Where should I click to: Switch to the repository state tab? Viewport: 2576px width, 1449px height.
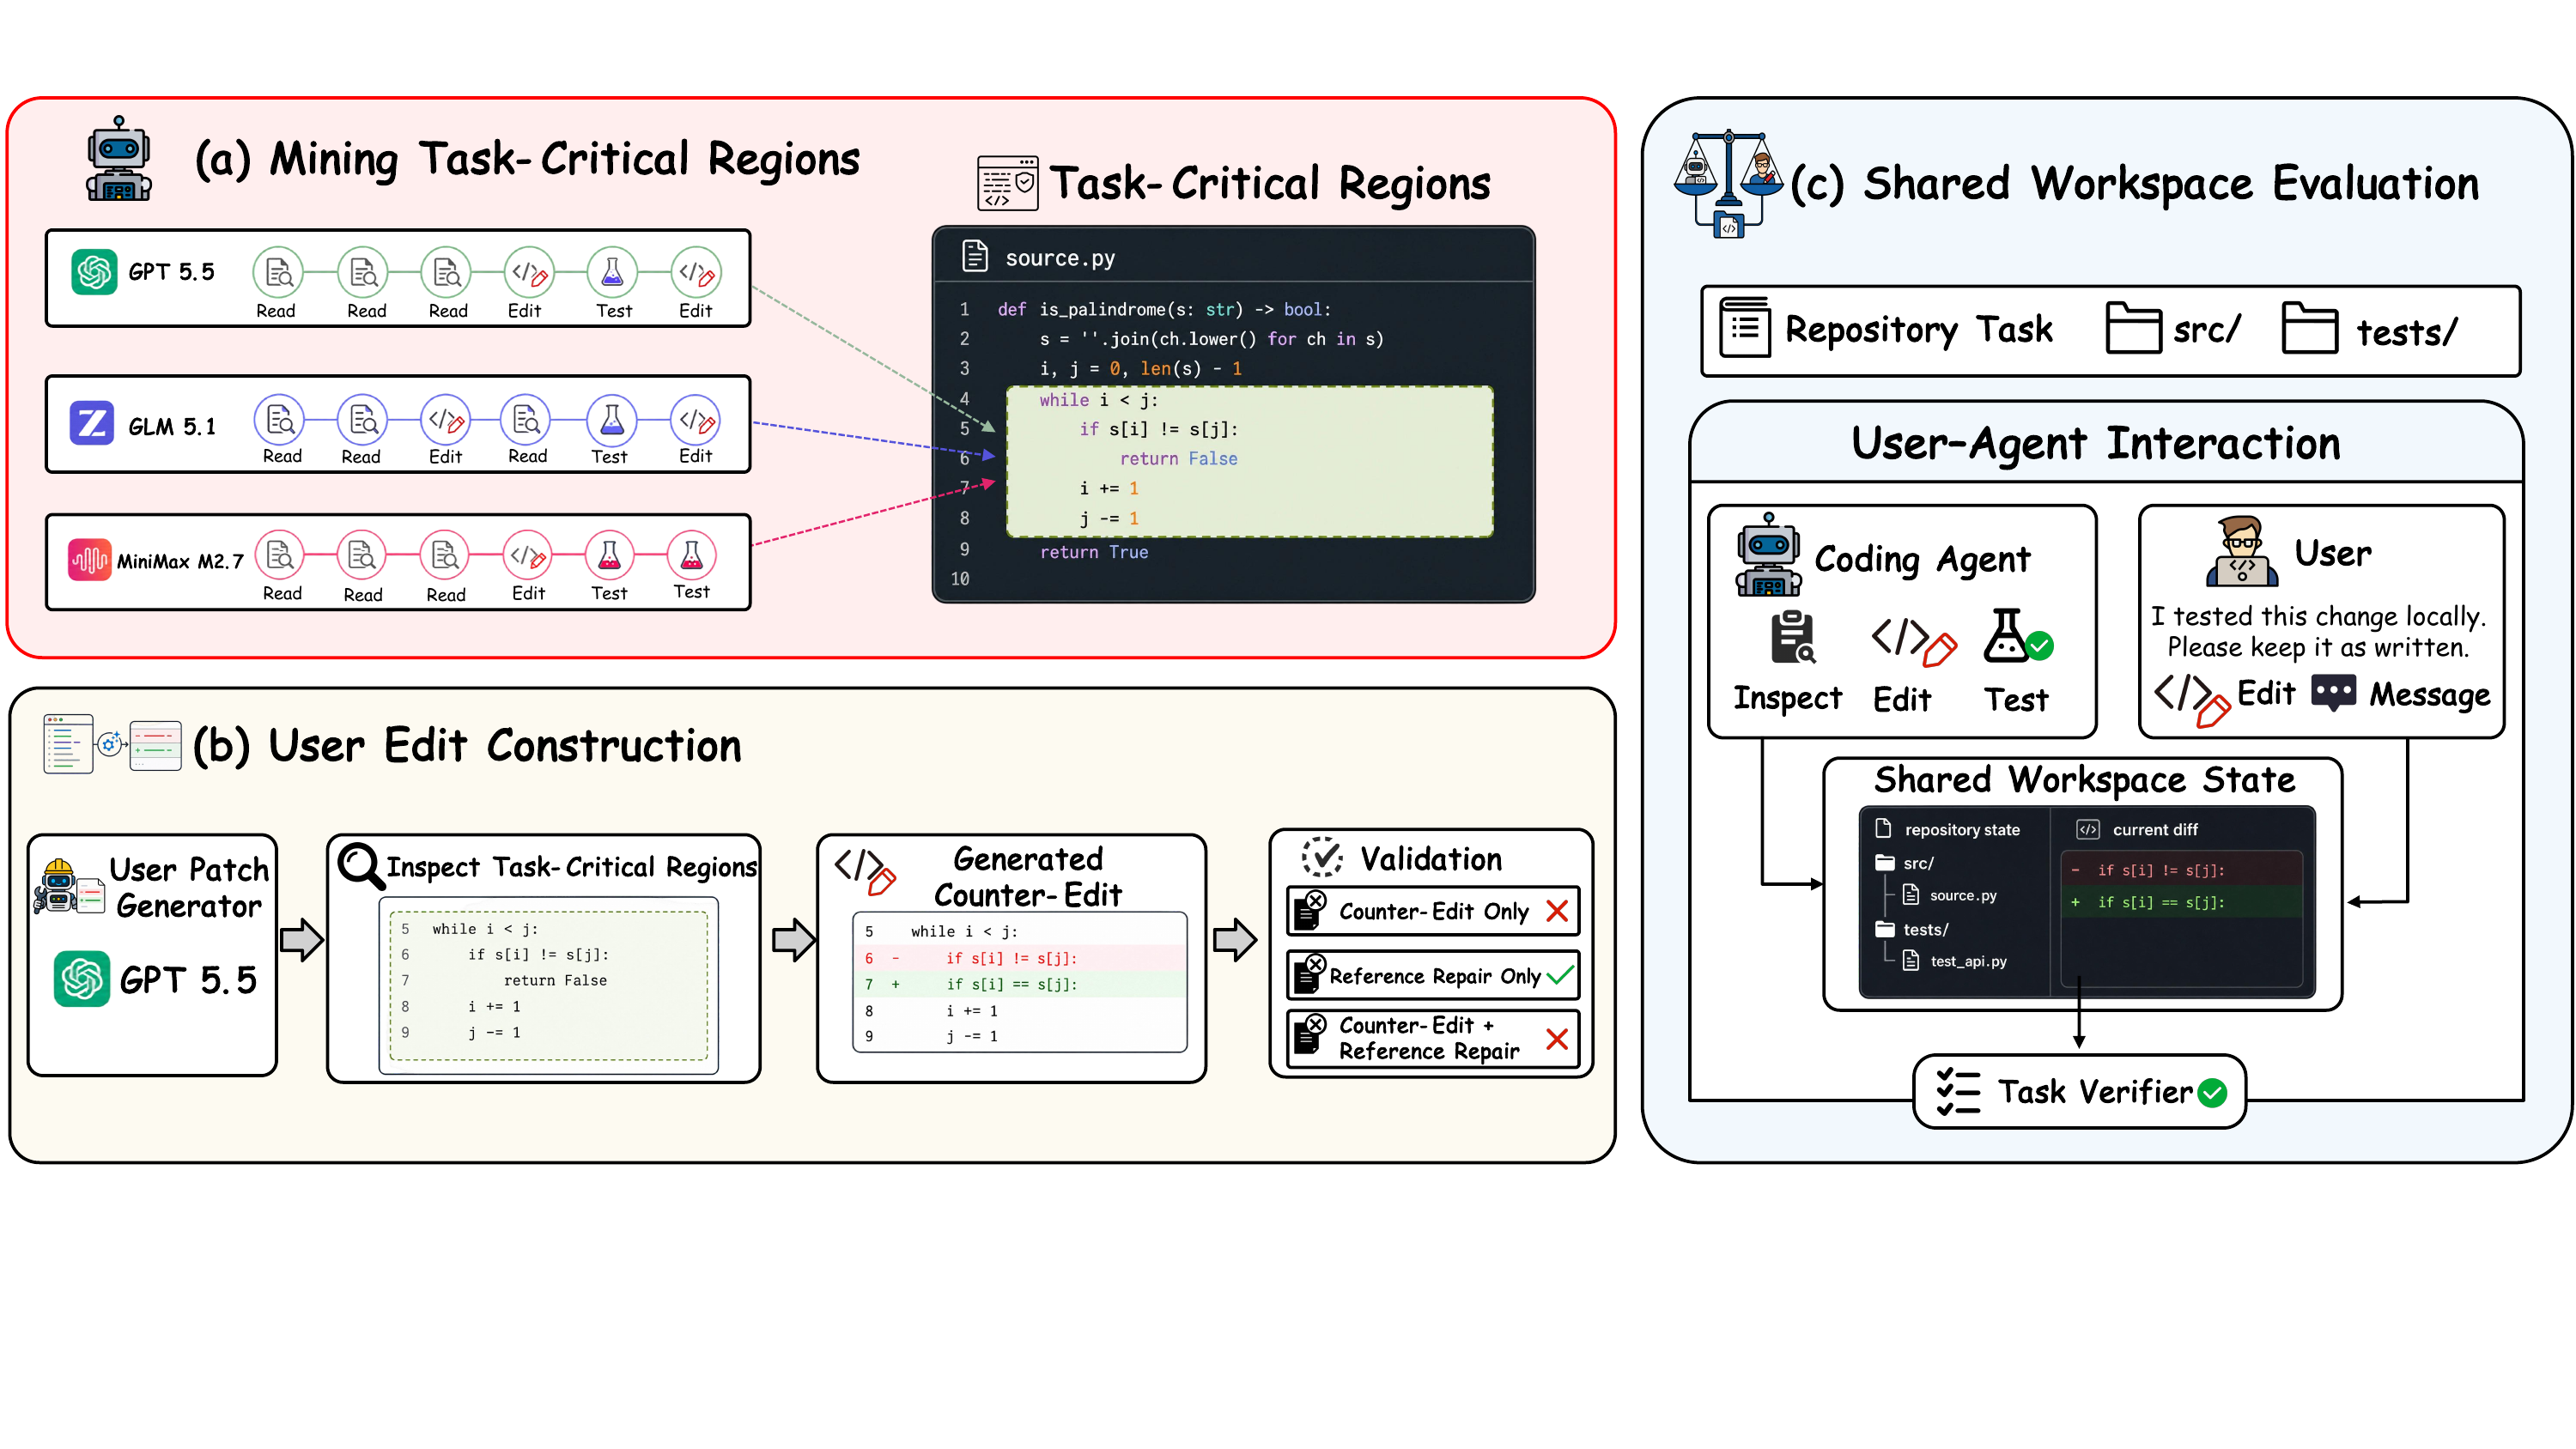1948,829
